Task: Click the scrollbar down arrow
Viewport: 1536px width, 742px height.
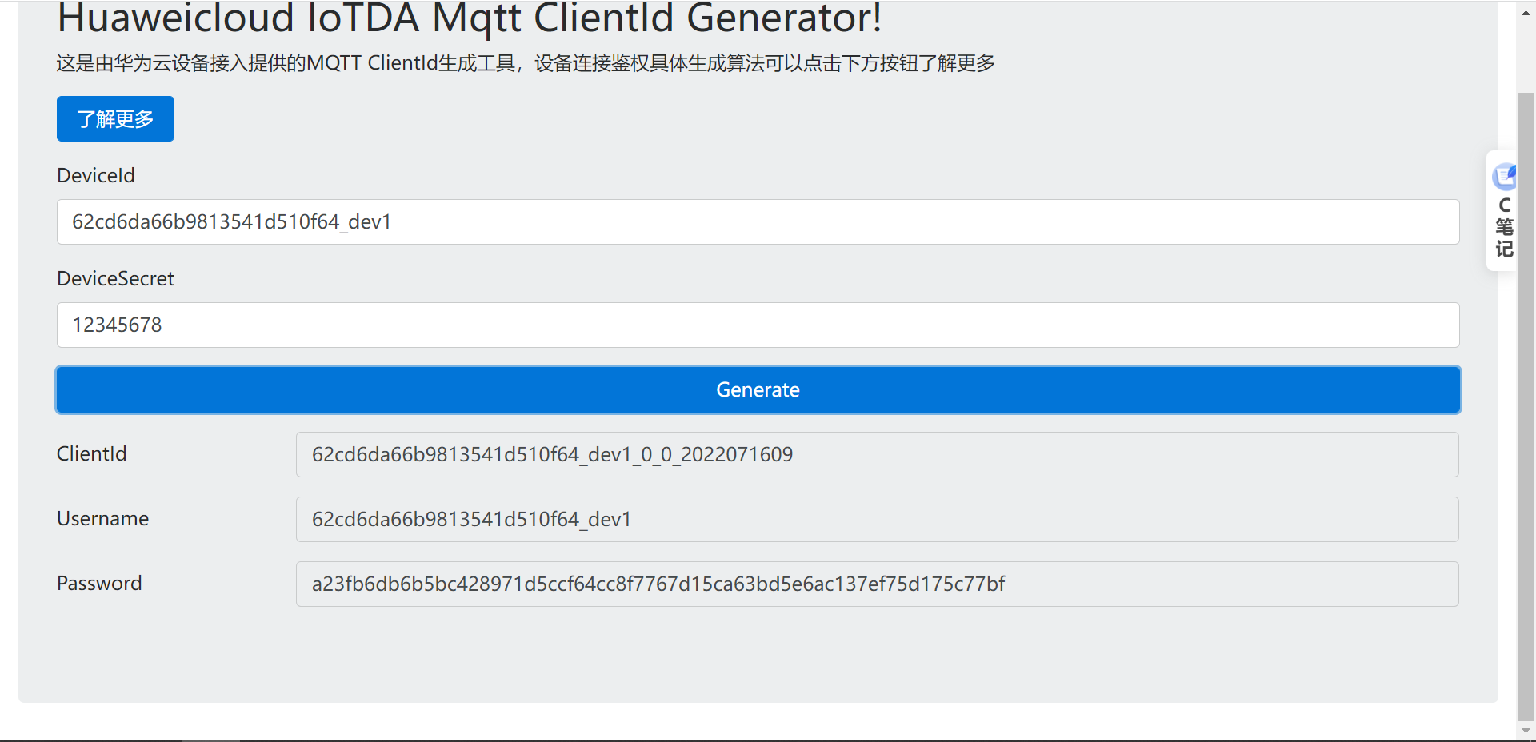Action: (x=1526, y=730)
